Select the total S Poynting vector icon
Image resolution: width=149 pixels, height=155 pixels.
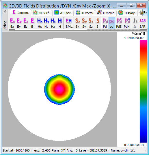98,23
